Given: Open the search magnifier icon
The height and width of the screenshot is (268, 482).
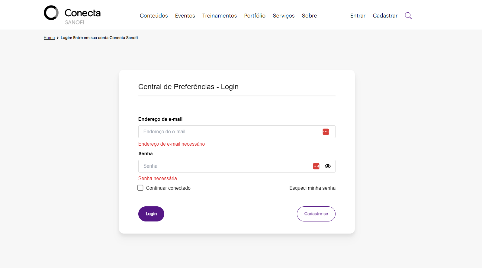Looking at the screenshot, I should click(408, 16).
